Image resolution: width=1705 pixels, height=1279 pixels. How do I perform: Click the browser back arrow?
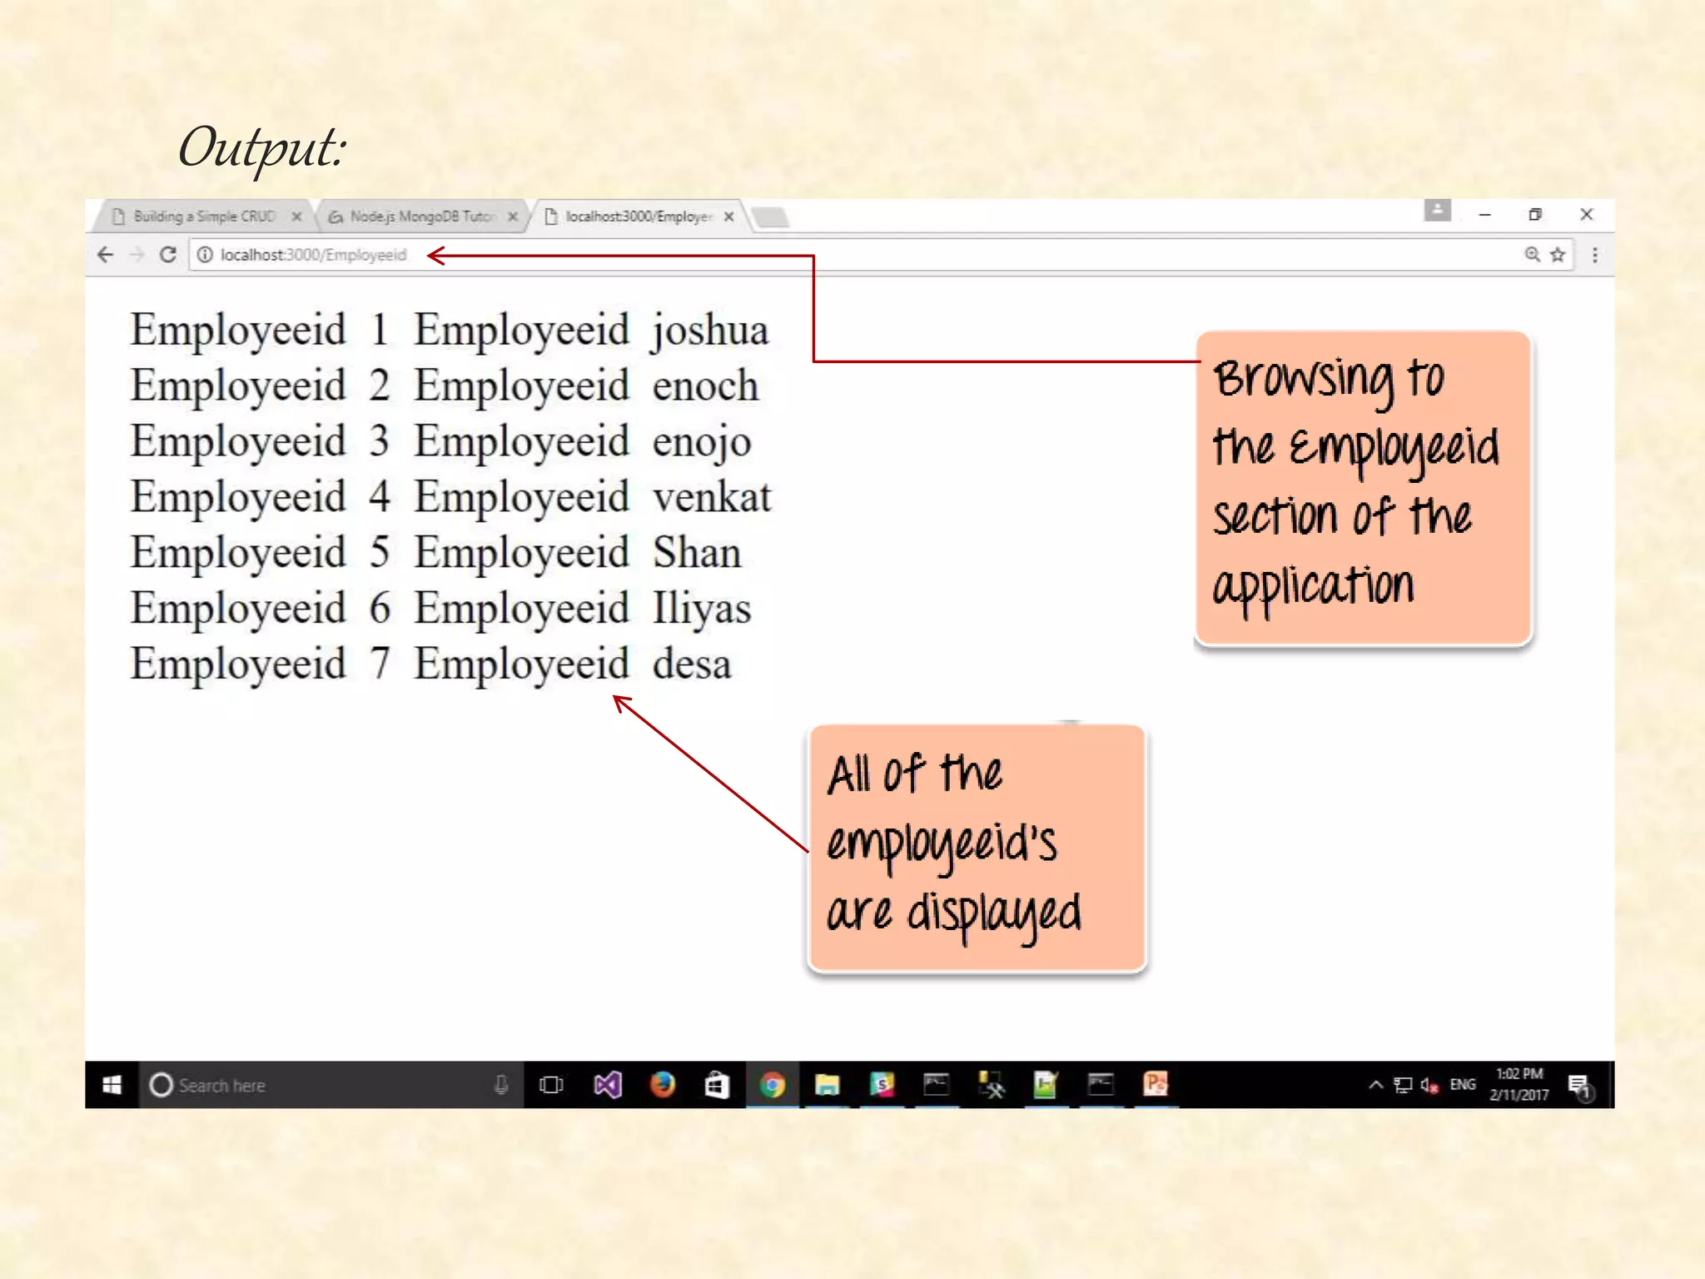pyautogui.click(x=106, y=255)
